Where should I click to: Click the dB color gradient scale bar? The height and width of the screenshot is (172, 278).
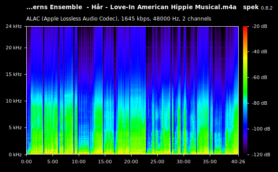245,90
